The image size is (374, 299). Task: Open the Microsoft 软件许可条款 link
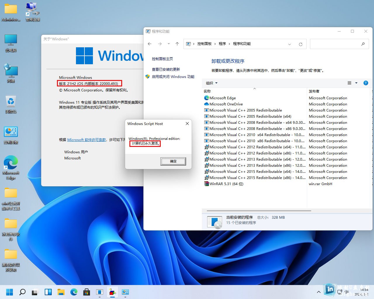click(86, 140)
